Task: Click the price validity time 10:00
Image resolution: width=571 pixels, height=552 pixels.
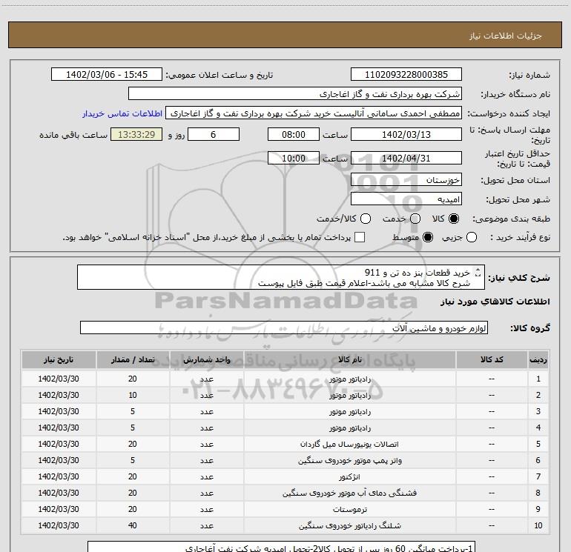Action: tap(294, 158)
